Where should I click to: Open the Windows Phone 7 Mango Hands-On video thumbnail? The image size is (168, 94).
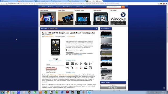66,18
